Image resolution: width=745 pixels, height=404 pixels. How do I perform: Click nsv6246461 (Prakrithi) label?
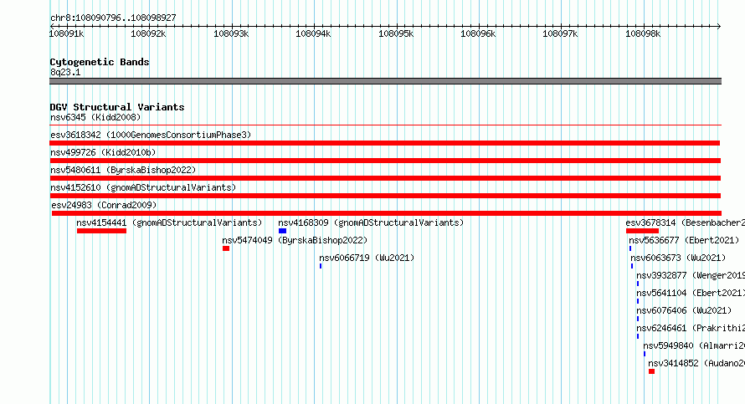pyautogui.click(x=691, y=328)
